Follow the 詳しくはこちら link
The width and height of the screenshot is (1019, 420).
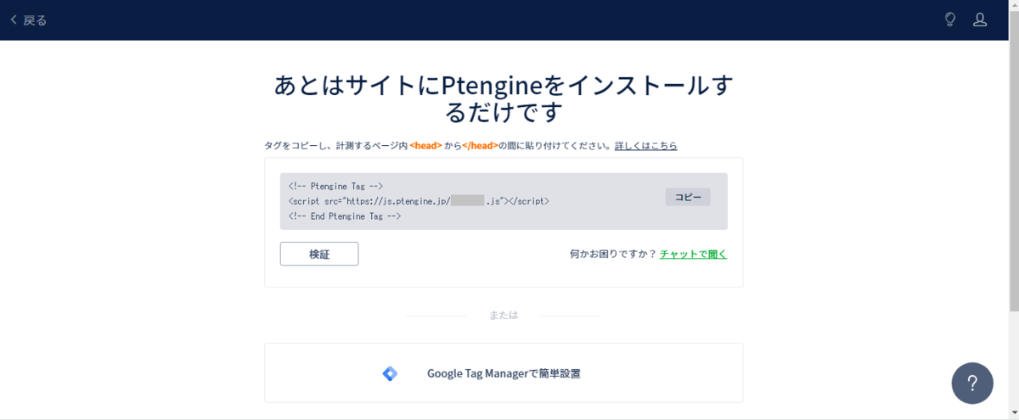(x=646, y=146)
